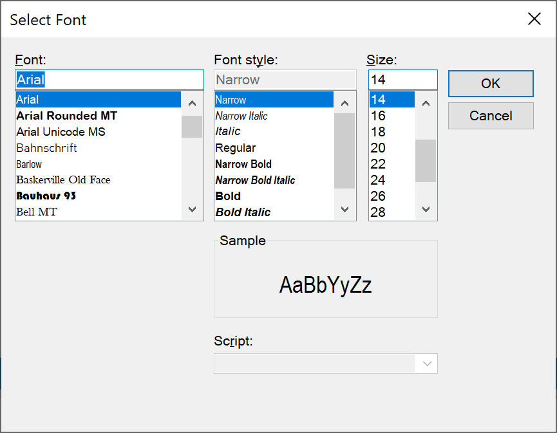Click the Font name input field
The image size is (557, 433).
point(109,80)
